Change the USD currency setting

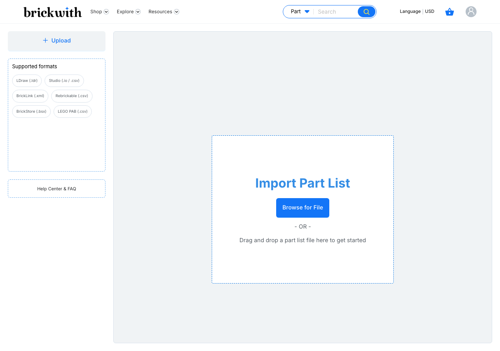[430, 11]
